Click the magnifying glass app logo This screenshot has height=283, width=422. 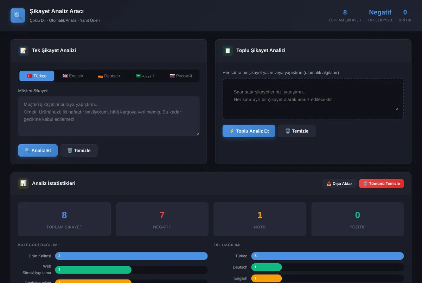pos(18,15)
